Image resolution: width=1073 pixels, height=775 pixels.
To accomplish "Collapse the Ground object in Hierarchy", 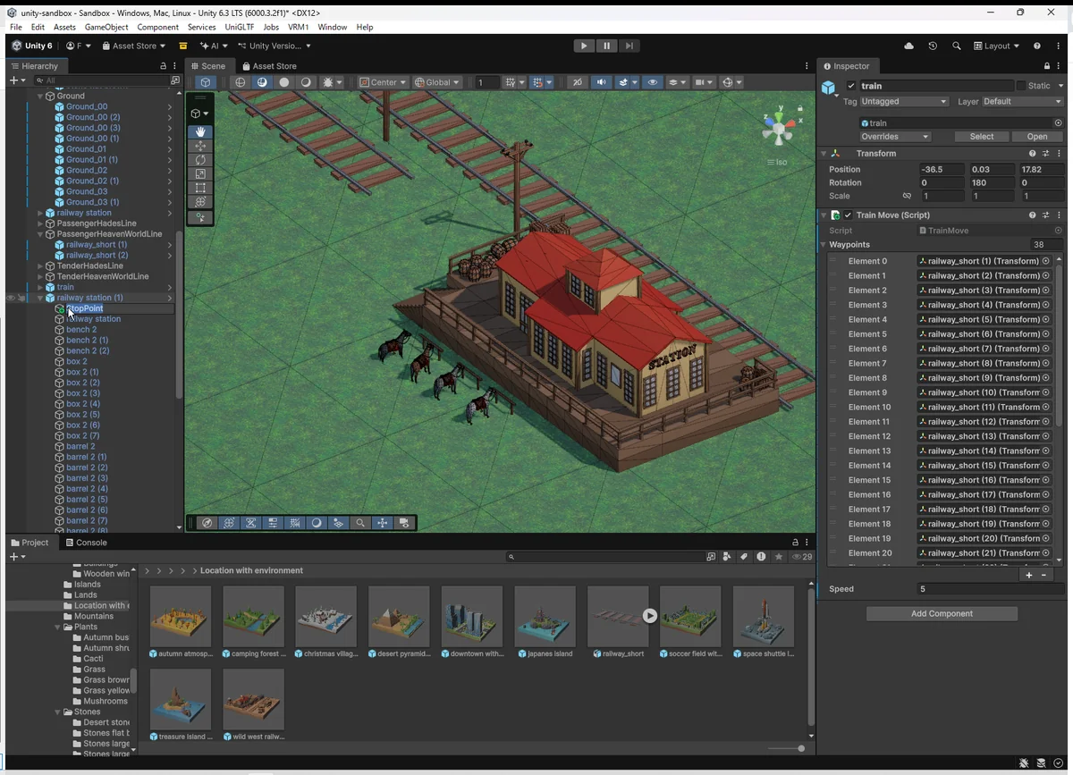I will click(40, 96).
